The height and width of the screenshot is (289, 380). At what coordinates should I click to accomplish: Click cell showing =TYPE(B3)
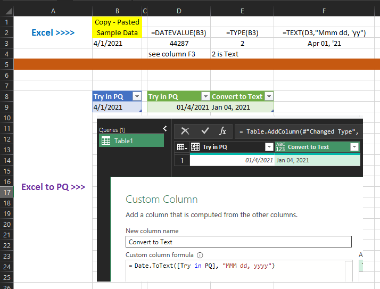click(x=242, y=32)
